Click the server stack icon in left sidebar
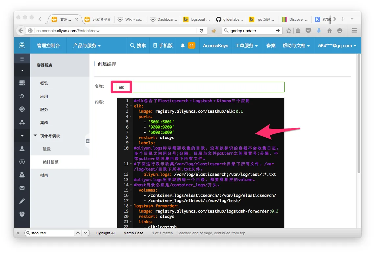 tap(22, 83)
